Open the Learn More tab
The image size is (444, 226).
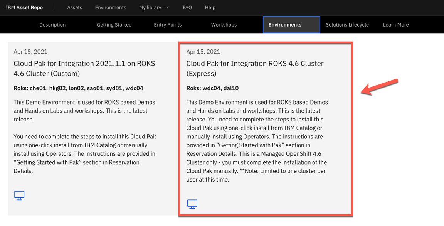click(396, 25)
